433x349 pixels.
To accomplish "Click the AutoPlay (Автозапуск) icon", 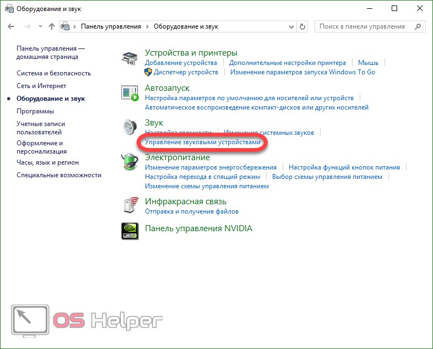I will pyautogui.click(x=130, y=93).
